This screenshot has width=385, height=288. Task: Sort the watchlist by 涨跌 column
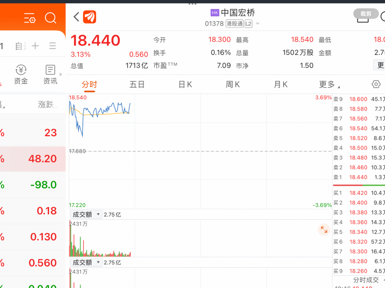[46, 105]
